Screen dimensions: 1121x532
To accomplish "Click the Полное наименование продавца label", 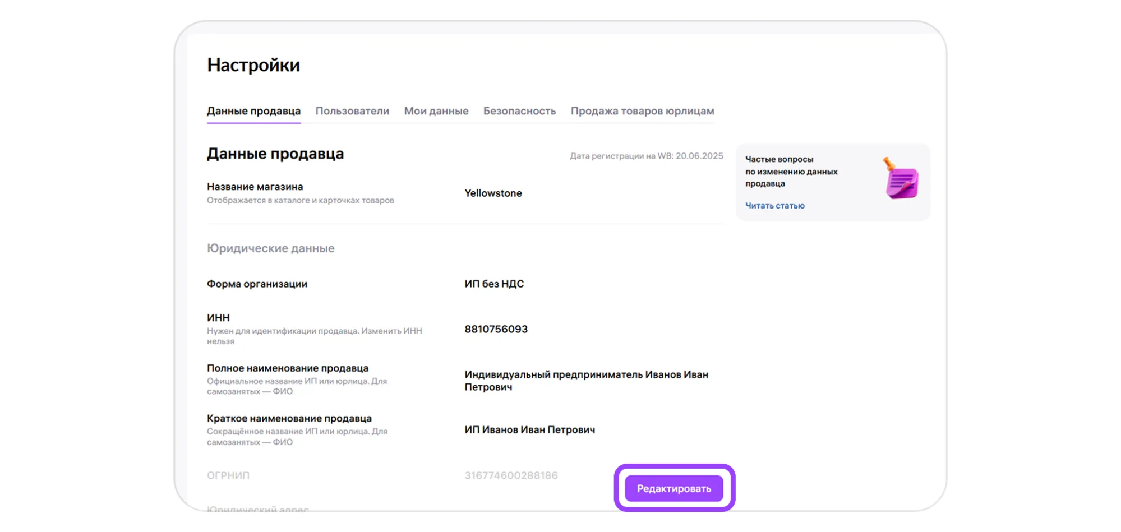I will pos(288,368).
